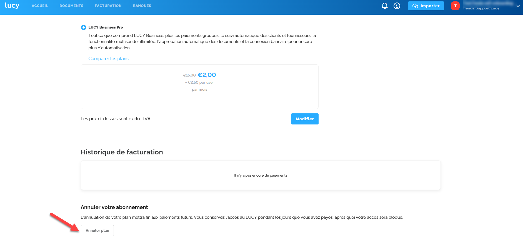Click the lucy logo
Viewport: 523px width, 242px height.
pyautogui.click(x=12, y=6)
